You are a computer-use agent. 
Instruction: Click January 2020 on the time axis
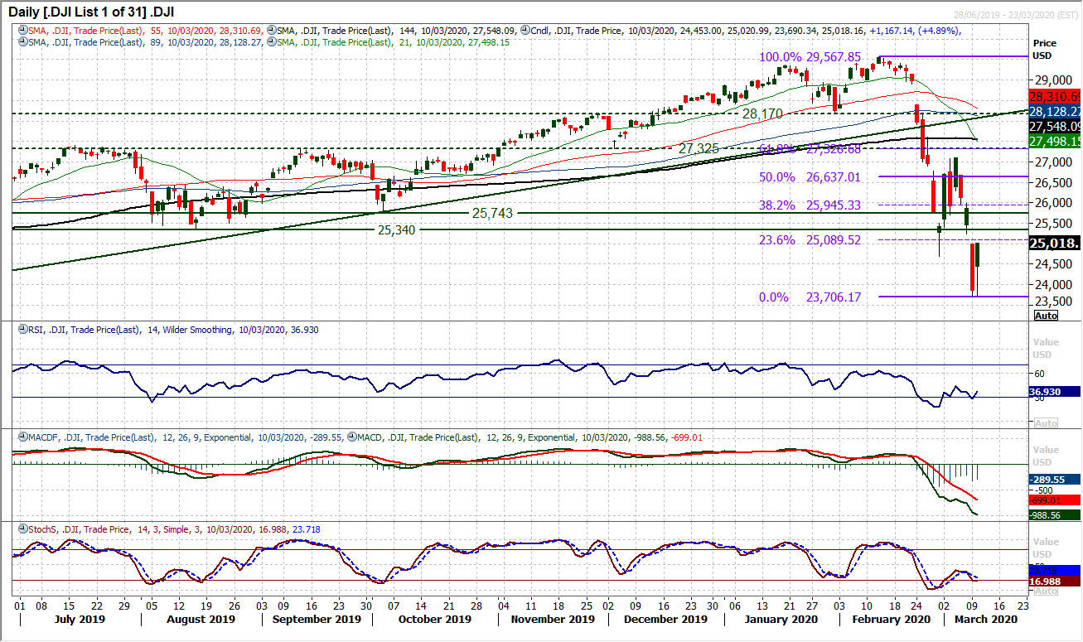click(781, 619)
